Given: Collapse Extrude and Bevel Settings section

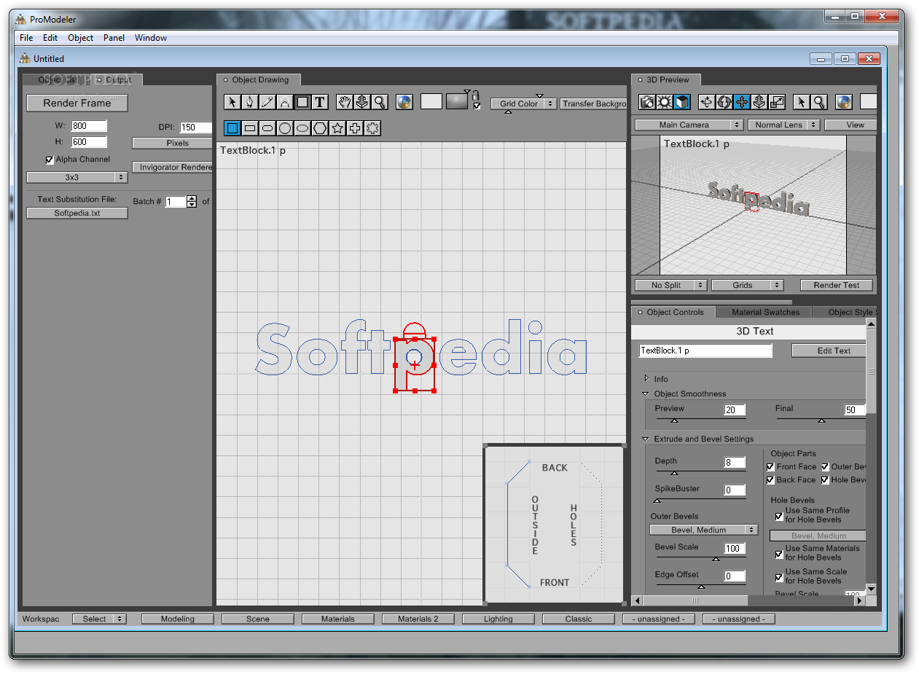Looking at the screenshot, I should click(x=646, y=439).
